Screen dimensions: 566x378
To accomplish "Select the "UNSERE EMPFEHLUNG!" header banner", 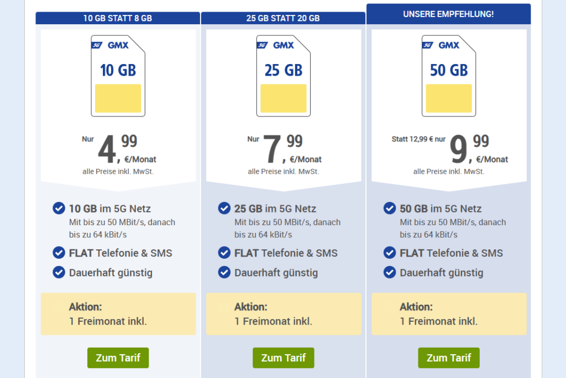I will point(448,14).
